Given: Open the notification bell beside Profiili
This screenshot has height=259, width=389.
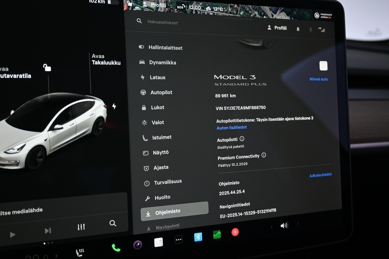Looking at the screenshot, I should pos(297,28).
